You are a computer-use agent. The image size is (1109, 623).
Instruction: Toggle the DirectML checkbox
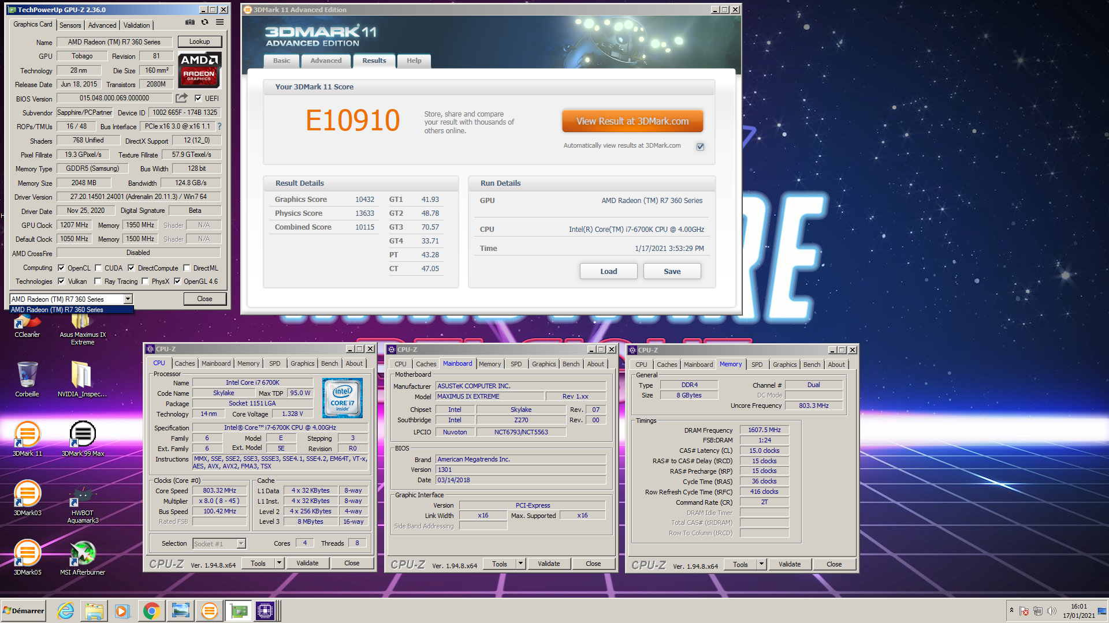[187, 268]
